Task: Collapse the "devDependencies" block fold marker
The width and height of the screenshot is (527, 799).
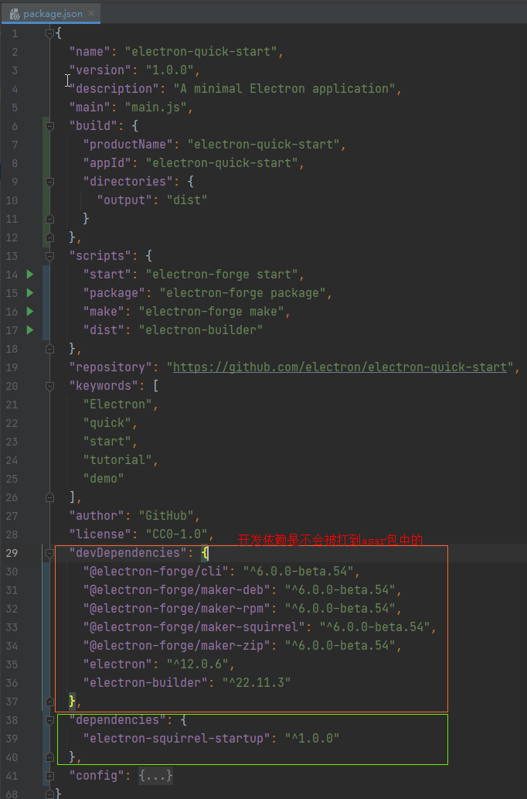Action: pos(49,553)
